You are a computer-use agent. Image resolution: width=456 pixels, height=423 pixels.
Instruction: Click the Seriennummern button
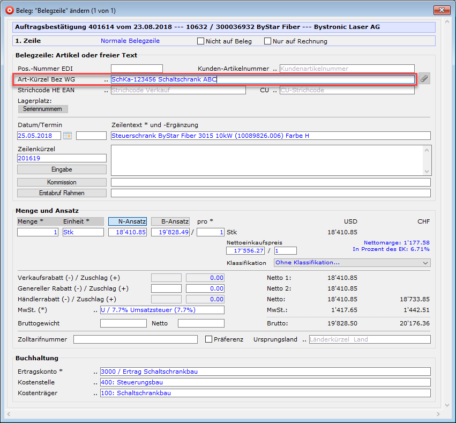click(43, 109)
